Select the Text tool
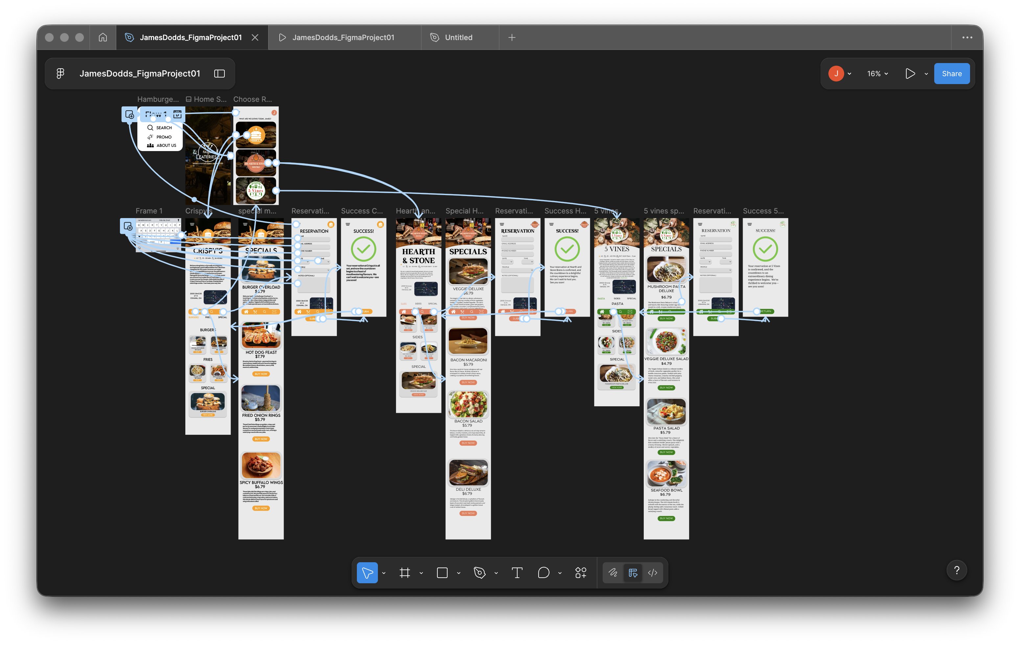1020x645 pixels. pos(517,573)
